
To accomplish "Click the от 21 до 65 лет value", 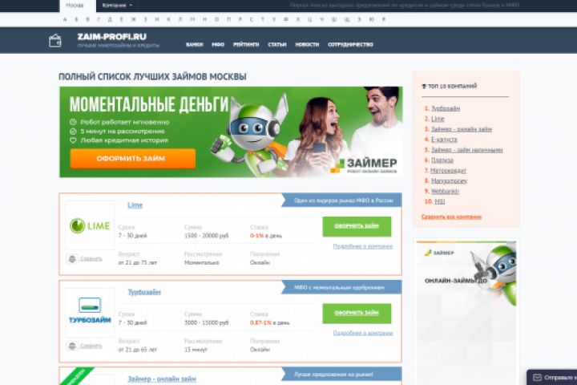I will (138, 350).
